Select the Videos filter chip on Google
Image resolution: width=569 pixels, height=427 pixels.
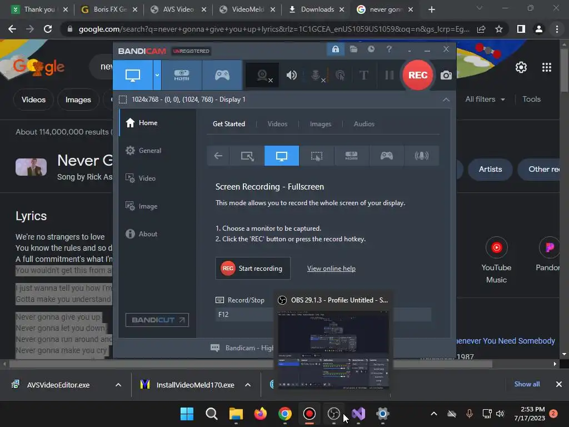coord(33,100)
